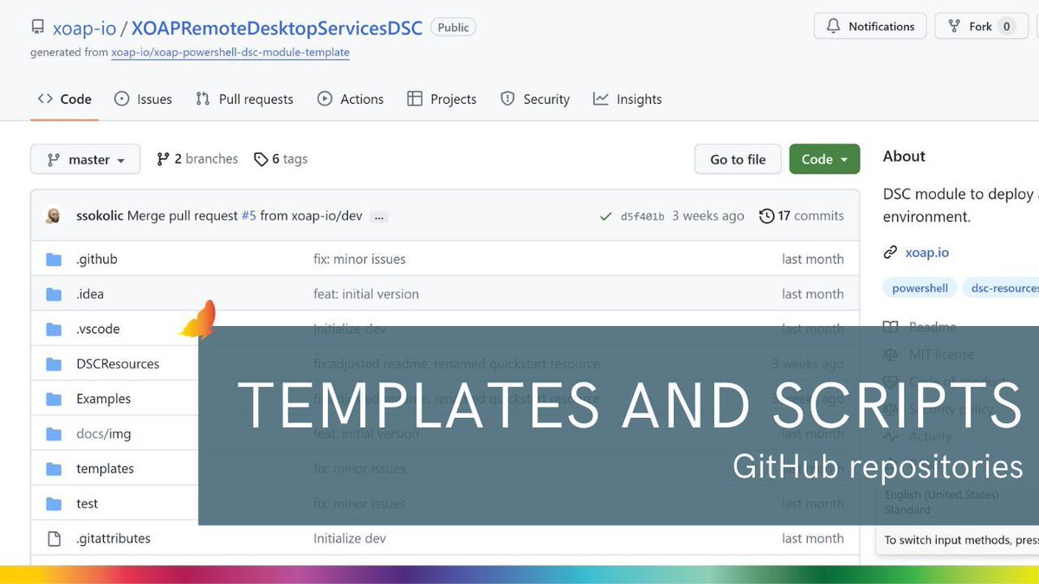Image resolution: width=1039 pixels, height=584 pixels.
Task: Open the Notifications button
Action: click(870, 26)
